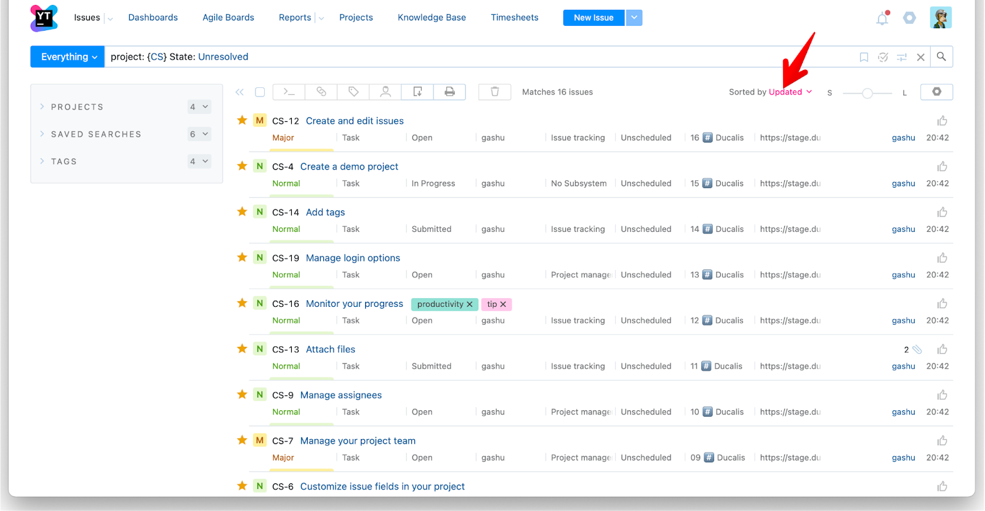Go to the Knowledge Base tab
This screenshot has height=511, width=985.
pos(432,18)
